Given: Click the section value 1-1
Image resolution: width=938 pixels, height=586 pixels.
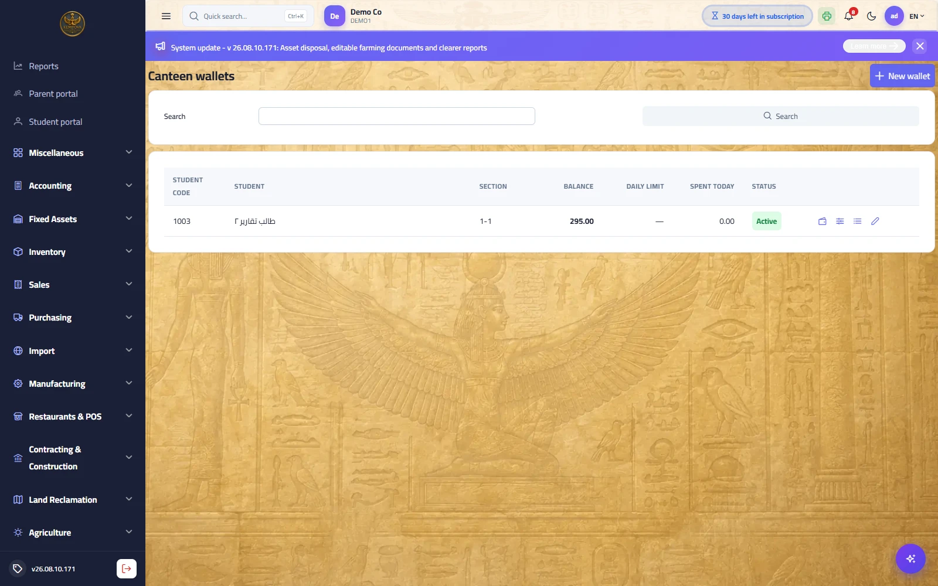Looking at the screenshot, I should (485, 222).
